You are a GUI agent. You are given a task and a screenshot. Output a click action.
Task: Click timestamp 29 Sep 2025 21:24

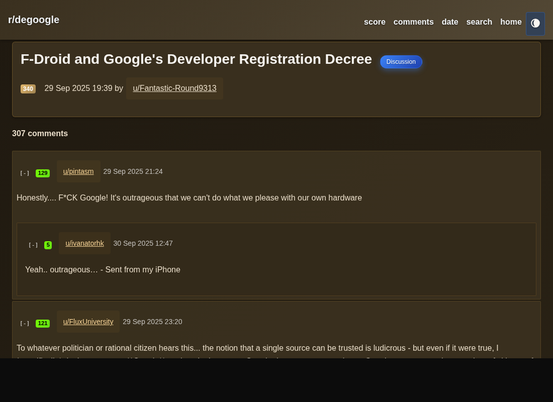pyautogui.click(x=133, y=171)
